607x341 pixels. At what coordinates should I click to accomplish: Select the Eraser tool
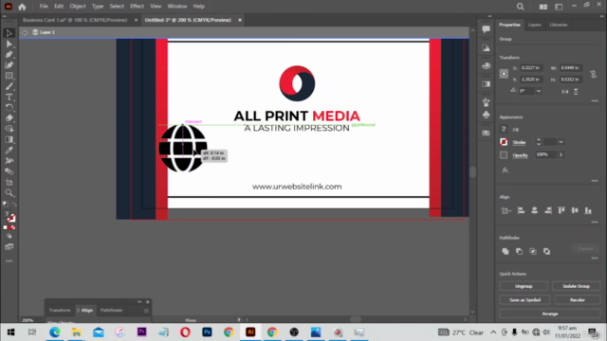(x=9, y=118)
